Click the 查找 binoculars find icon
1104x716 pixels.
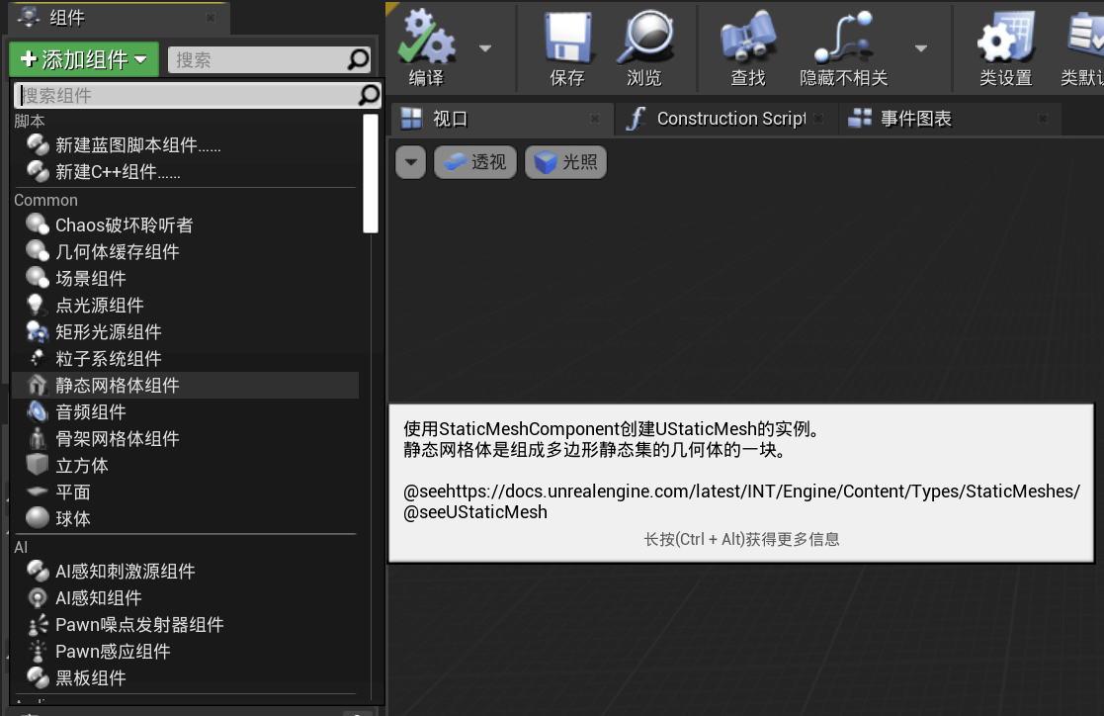tap(748, 46)
